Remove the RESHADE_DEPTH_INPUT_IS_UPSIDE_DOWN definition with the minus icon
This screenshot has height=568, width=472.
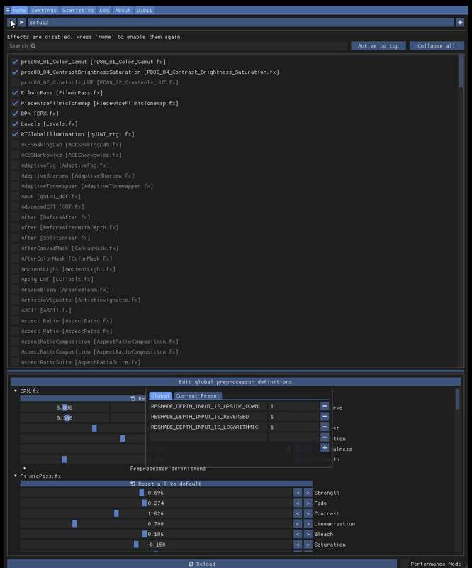point(325,406)
